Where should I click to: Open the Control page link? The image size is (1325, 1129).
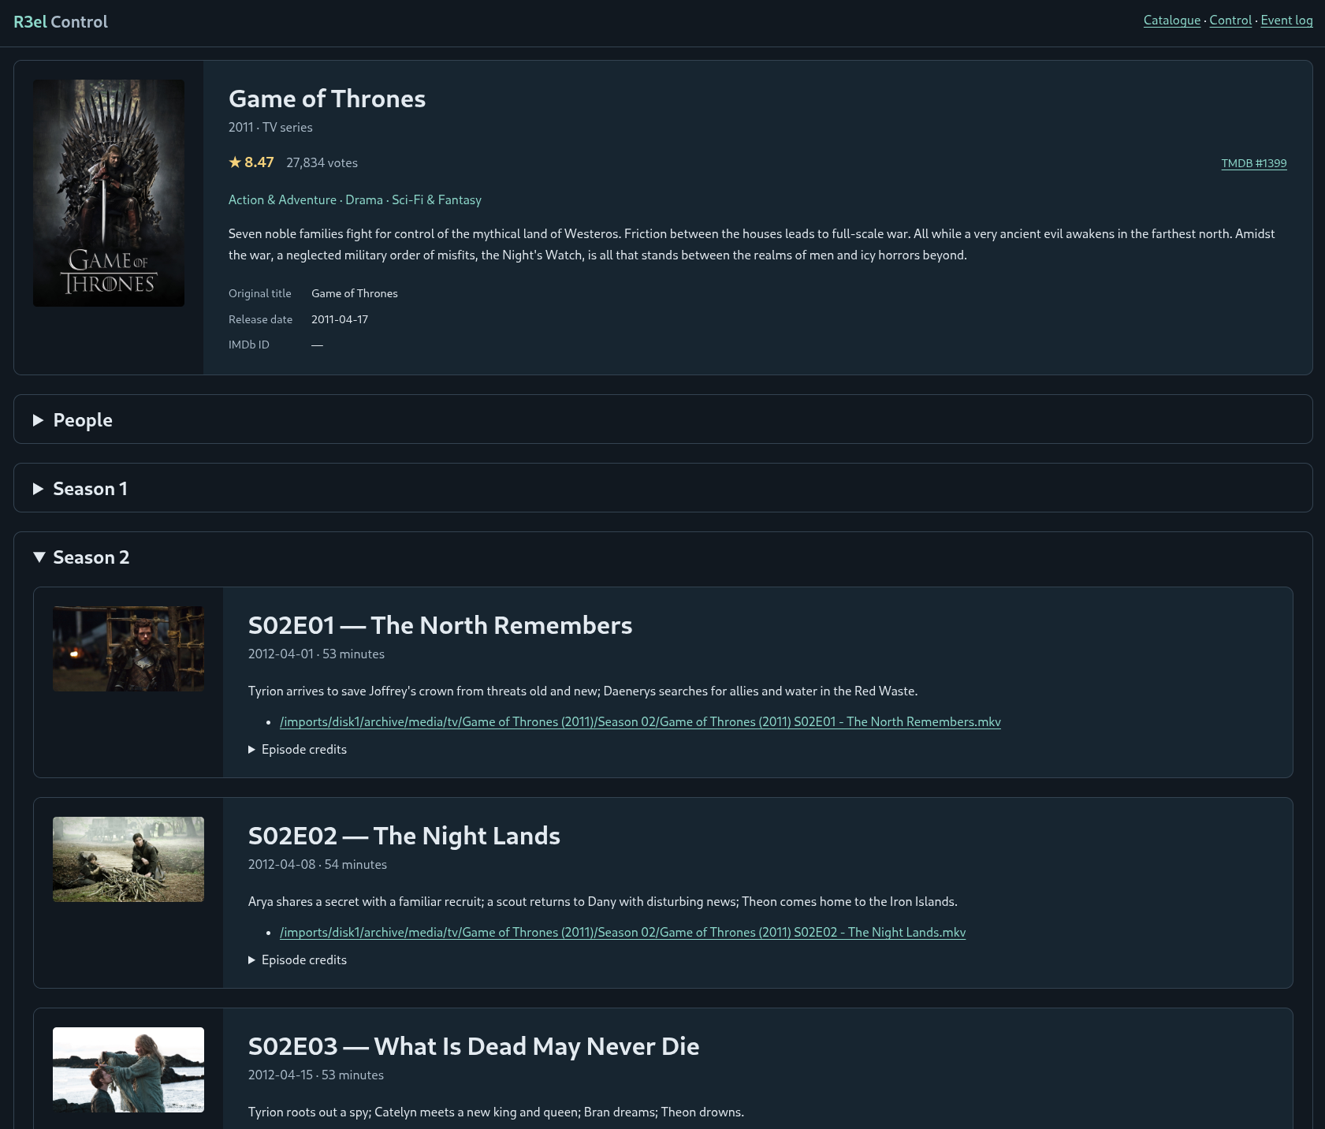coord(1230,20)
